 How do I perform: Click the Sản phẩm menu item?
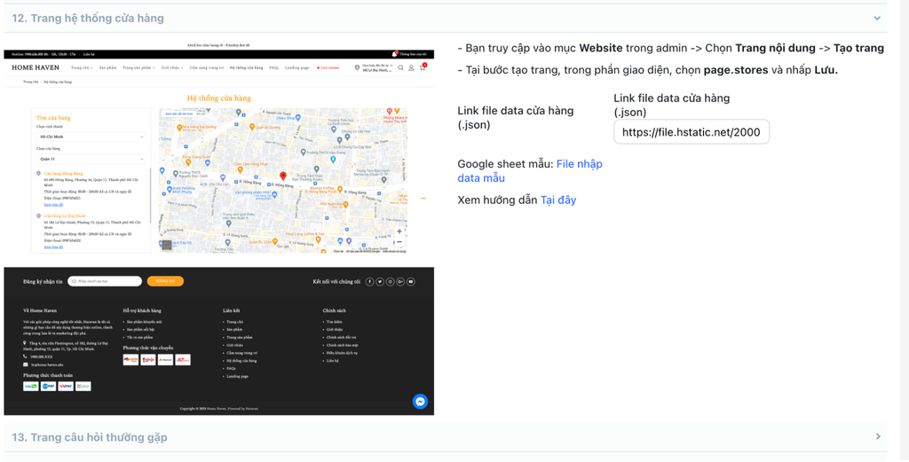coord(107,67)
